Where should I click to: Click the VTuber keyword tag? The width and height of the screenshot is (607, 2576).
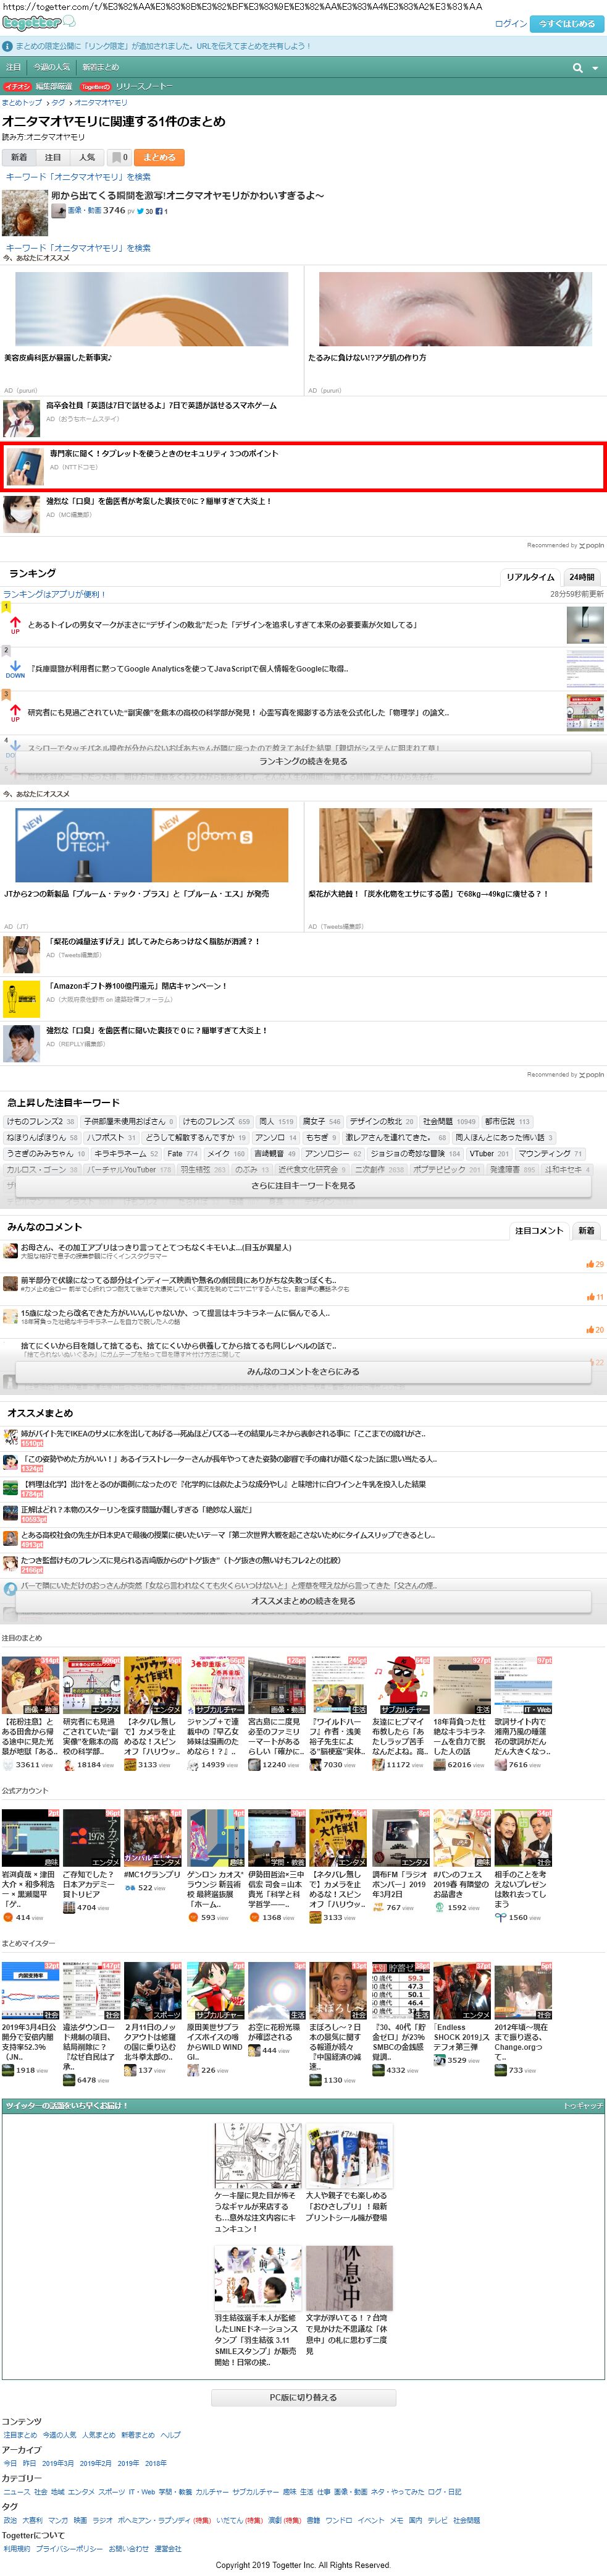pyautogui.click(x=489, y=1153)
